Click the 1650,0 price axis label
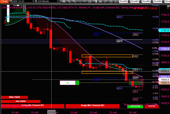170x114 pixels. [165, 90]
